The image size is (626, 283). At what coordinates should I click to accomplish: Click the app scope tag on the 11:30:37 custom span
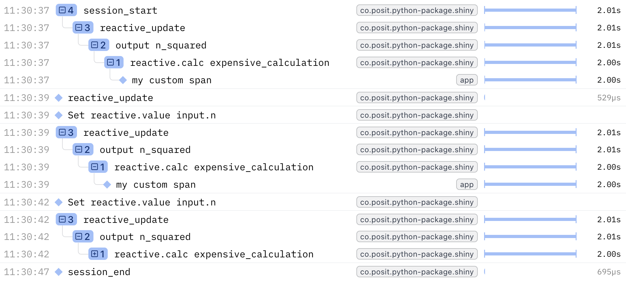(x=467, y=80)
